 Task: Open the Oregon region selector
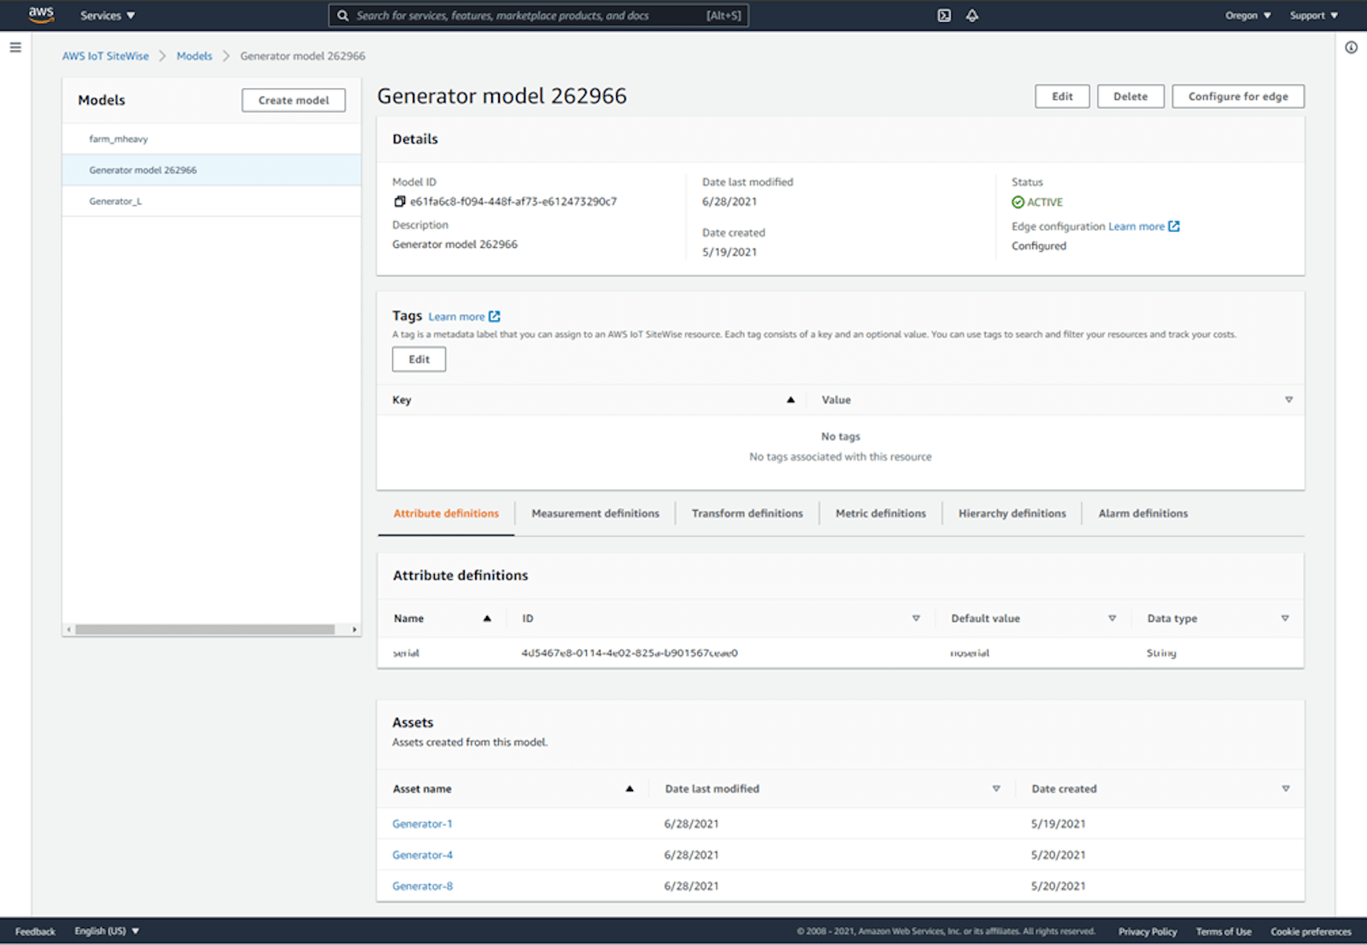pos(1248,15)
